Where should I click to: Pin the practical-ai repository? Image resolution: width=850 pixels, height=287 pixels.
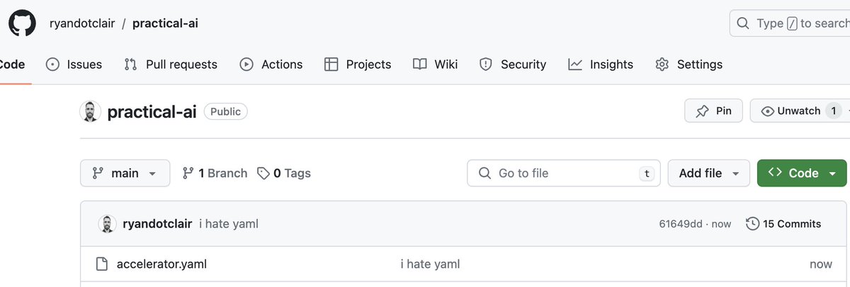tap(713, 111)
